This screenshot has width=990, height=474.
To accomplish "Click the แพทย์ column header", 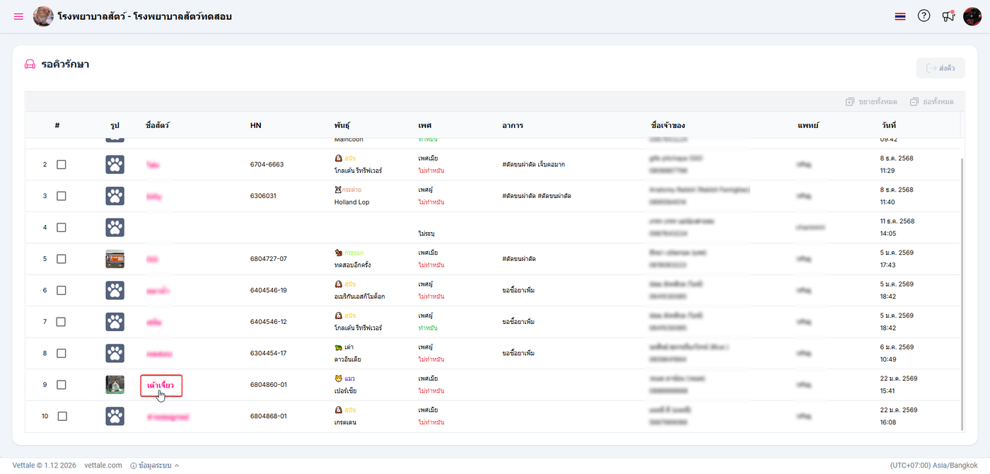I will coord(808,125).
